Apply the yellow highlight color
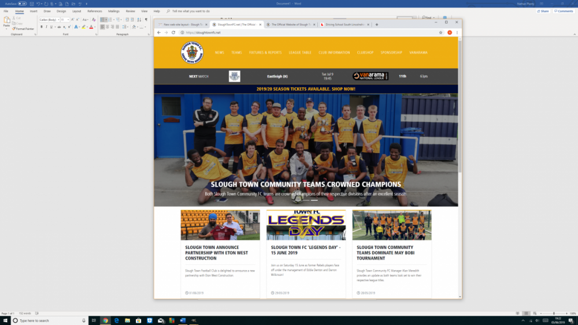This screenshot has width=578, height=325. (x=84, y=27)
